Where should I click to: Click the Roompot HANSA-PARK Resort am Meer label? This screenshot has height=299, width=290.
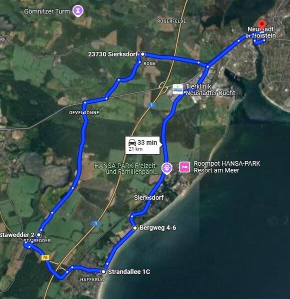tap(227, 167)
